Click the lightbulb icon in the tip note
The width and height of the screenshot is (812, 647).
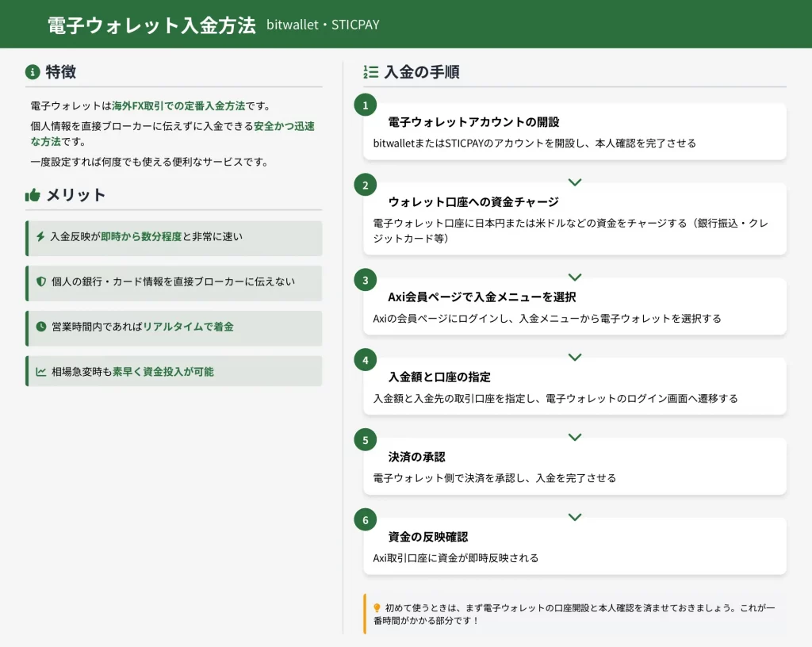pos(377,607)
